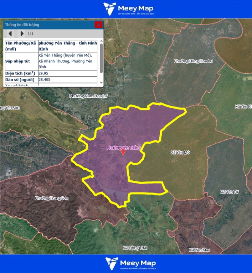The image size is (252, 273).
Task: Go to next object with right arrow
Action: [22, 34]
